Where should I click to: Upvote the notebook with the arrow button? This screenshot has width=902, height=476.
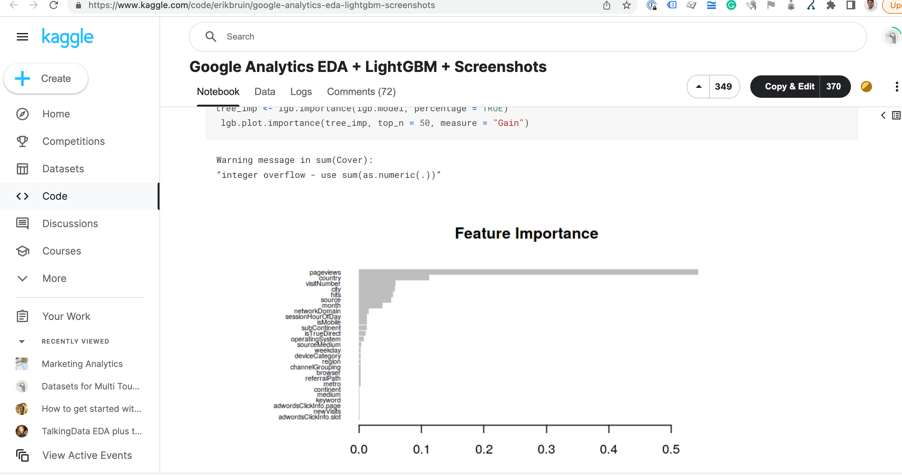tap(698, 87)
